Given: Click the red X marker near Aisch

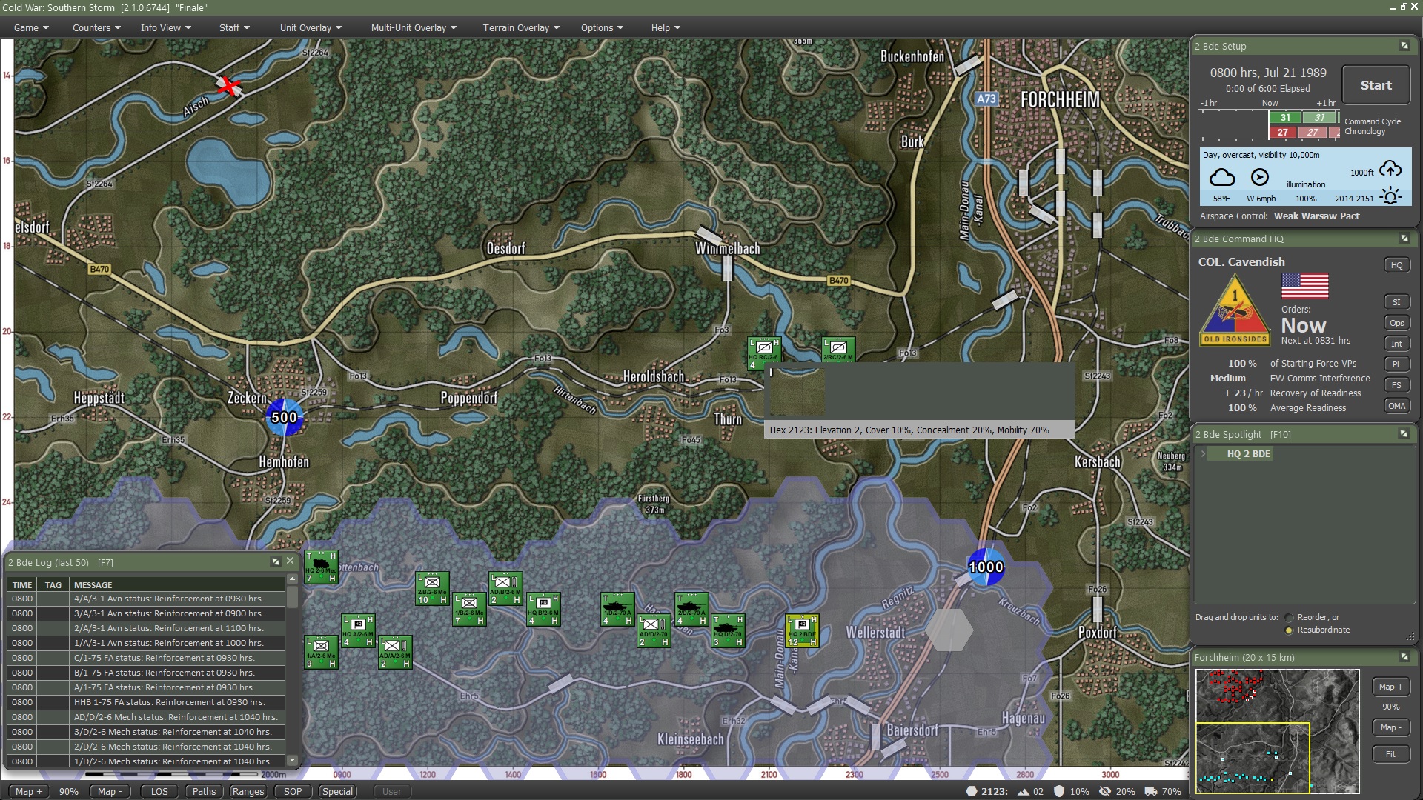Looking at the screenshot, I should [x=229, y=86].
